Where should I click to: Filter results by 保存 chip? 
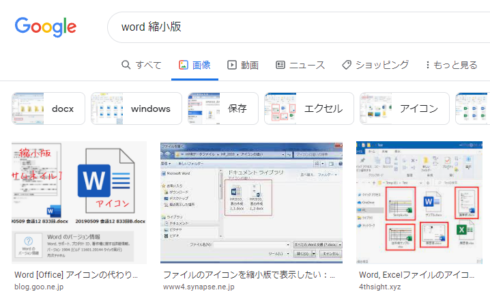click(223, 109)
